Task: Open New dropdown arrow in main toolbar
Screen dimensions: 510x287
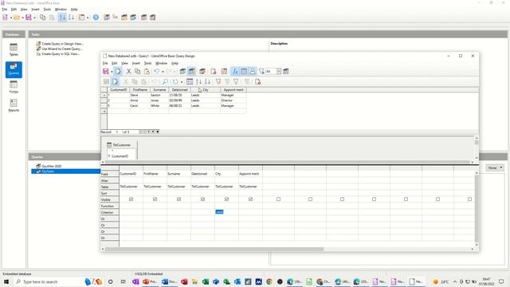Action: tap(10, 18)
